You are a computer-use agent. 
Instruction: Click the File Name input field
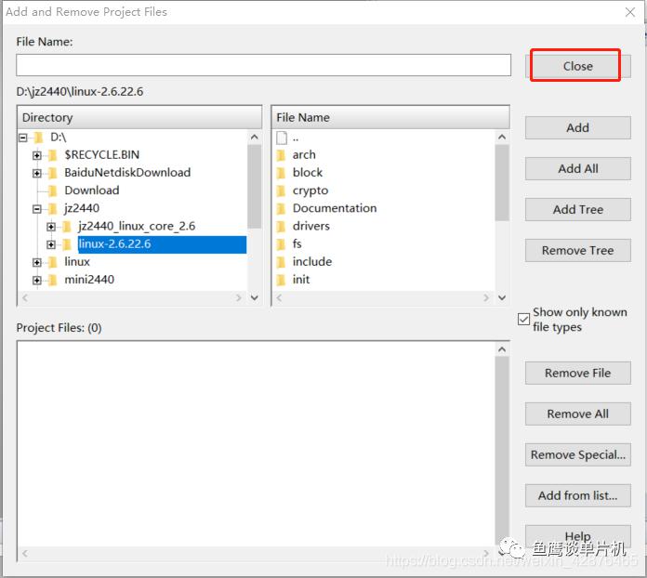point(263,65)
